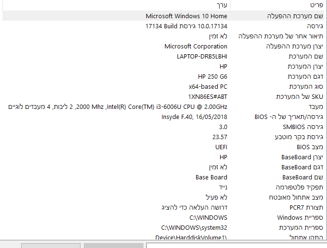Click the value 'Microsoft Corporation'
This screenshot has width=327, height=248.
tap(196, 47)
